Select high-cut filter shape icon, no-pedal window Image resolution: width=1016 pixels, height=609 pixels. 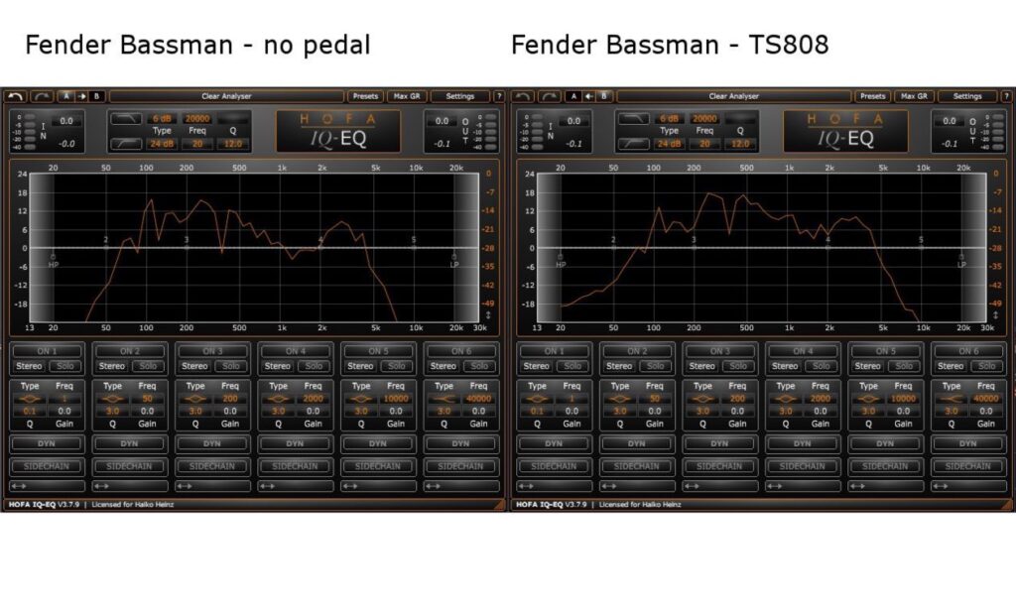click(126, 119)
